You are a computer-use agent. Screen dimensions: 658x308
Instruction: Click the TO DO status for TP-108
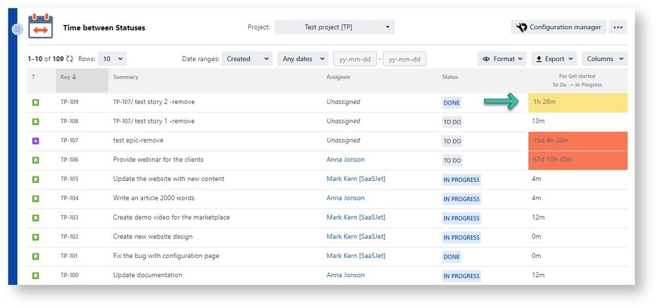coord(452,122)
